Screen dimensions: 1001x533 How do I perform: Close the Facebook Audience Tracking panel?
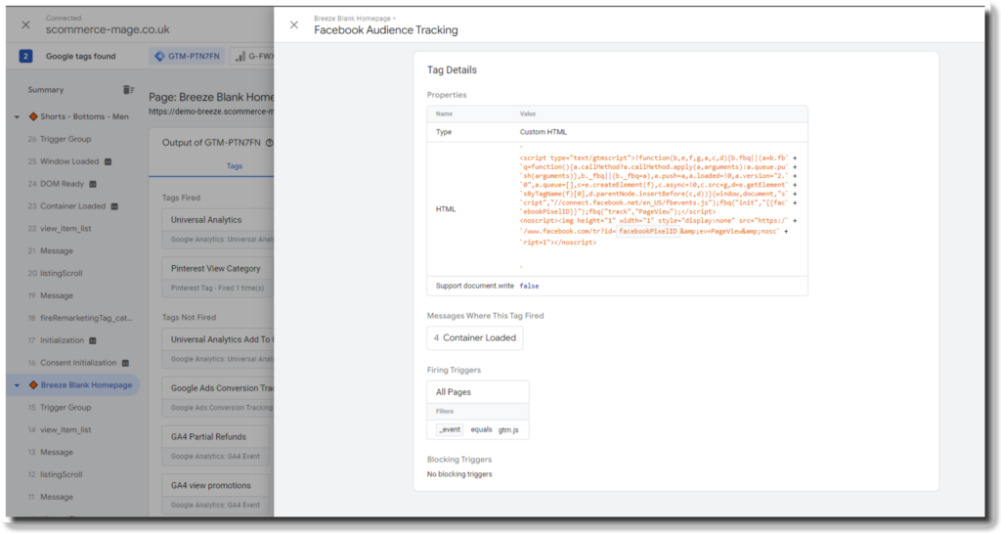(x=293, y=24)
